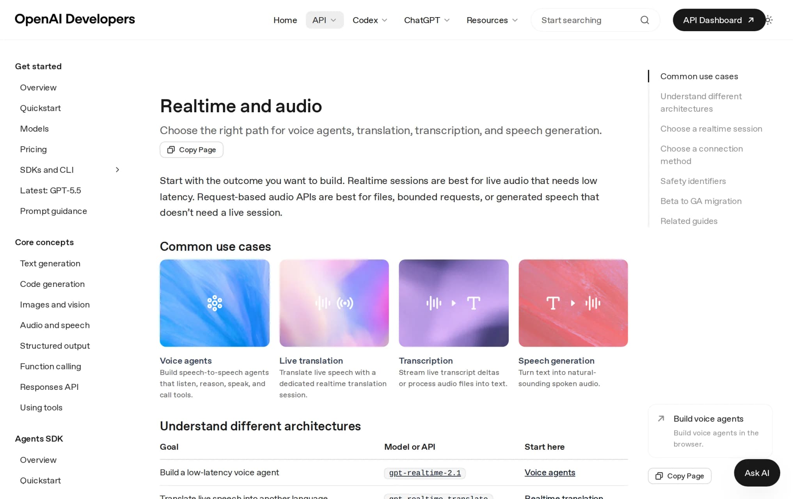799x499 pixels.
Task: Open Models in the sidebar
Action: [x=34, y=129]
